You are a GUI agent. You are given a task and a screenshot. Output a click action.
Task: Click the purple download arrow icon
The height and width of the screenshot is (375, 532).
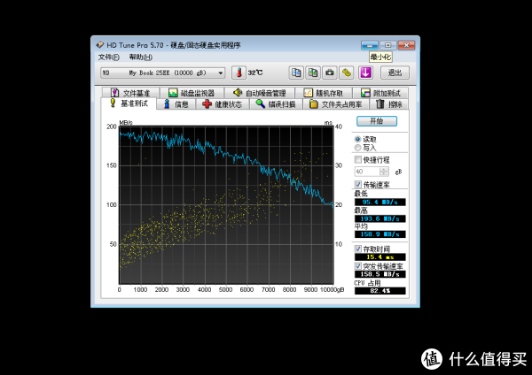point(365,73)
